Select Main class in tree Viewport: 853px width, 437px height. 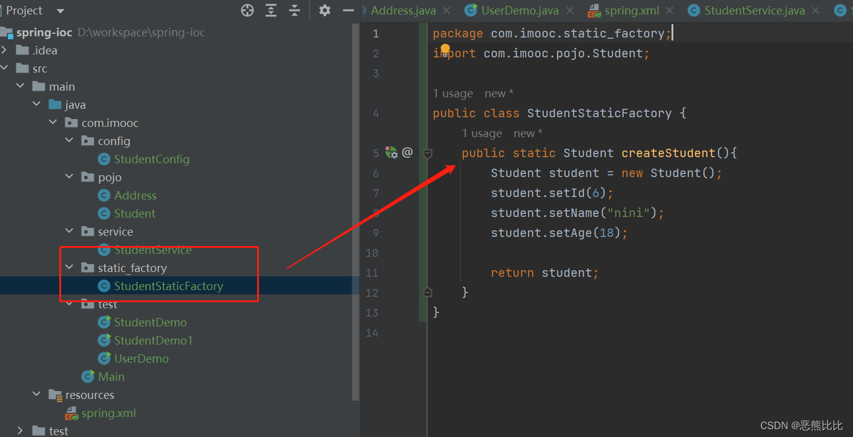pos(111,377)
